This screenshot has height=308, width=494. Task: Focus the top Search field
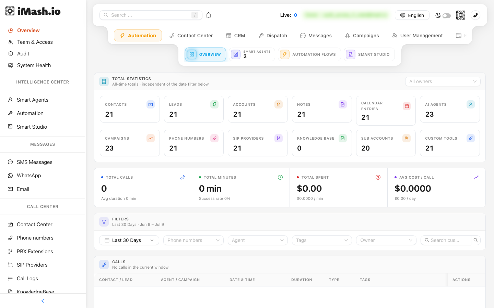(151, 15)
